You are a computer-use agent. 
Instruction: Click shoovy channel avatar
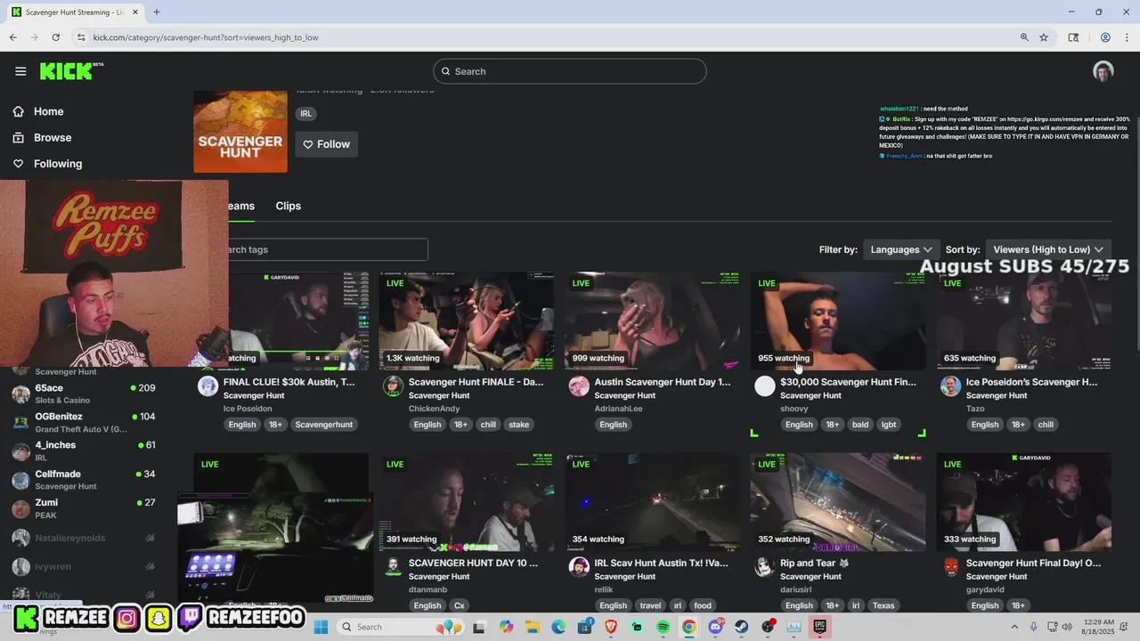(x=764, y=385)
